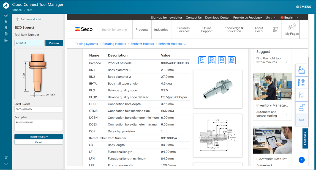The image size is (316, 170).
Task: Download the 2D Inch drawing file
Action: (202, 60)
